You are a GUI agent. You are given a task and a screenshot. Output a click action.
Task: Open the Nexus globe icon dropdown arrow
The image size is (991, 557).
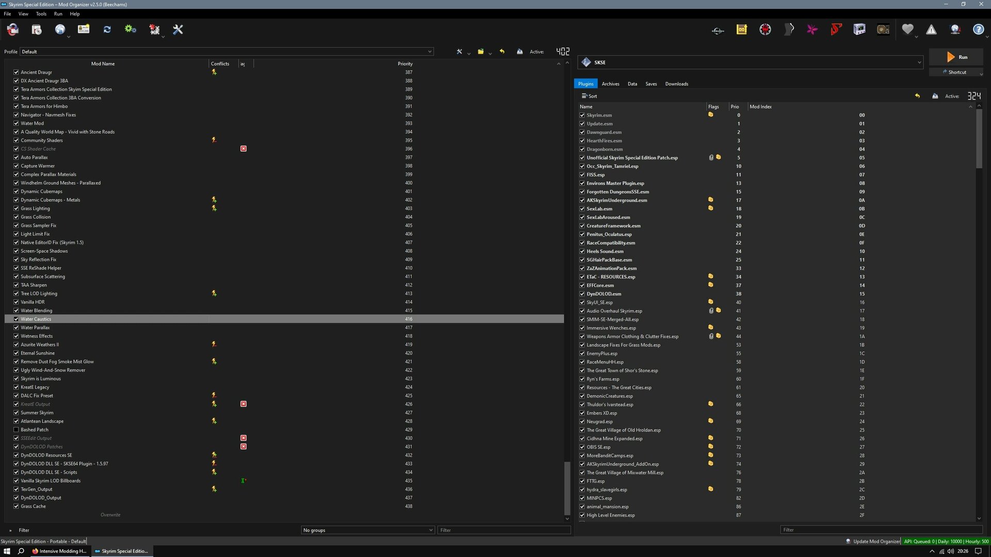(x=68, y=37)
